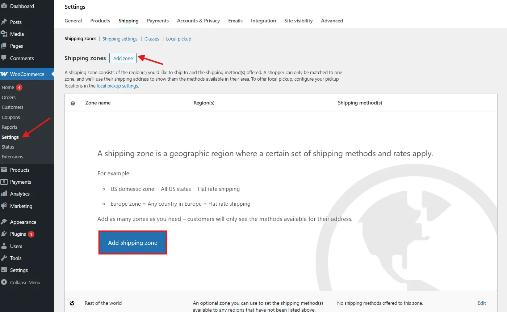This screenshot has height=312, width=507.
Task: Click the Products box icon
Action: tap(4, 170)
